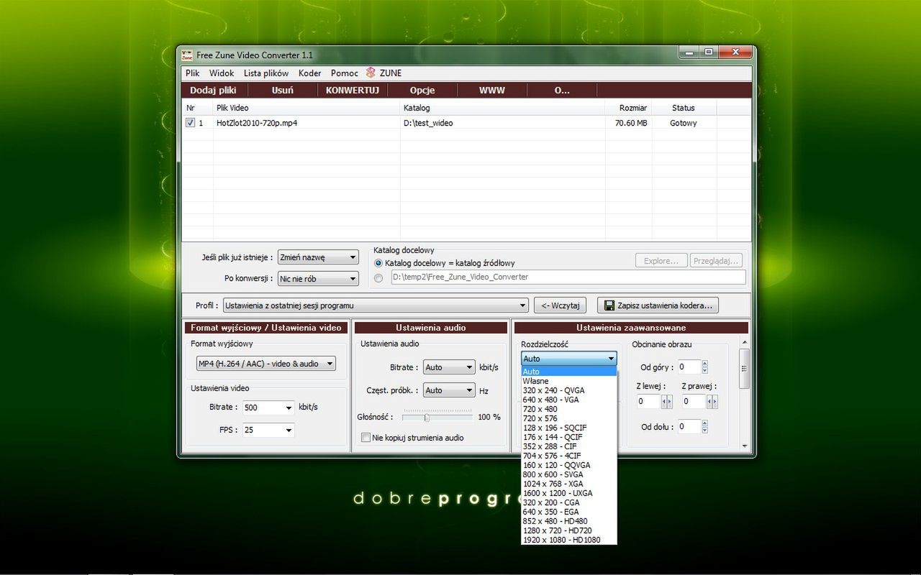Open the MP4 (H.264 / AAC) format dropdown
921x575 pixels.
(266, 364)
